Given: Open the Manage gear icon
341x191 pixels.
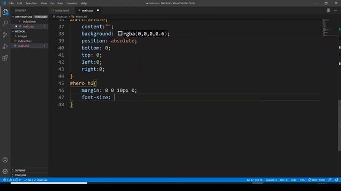Looking at the screenshot, I should point(5,171).
